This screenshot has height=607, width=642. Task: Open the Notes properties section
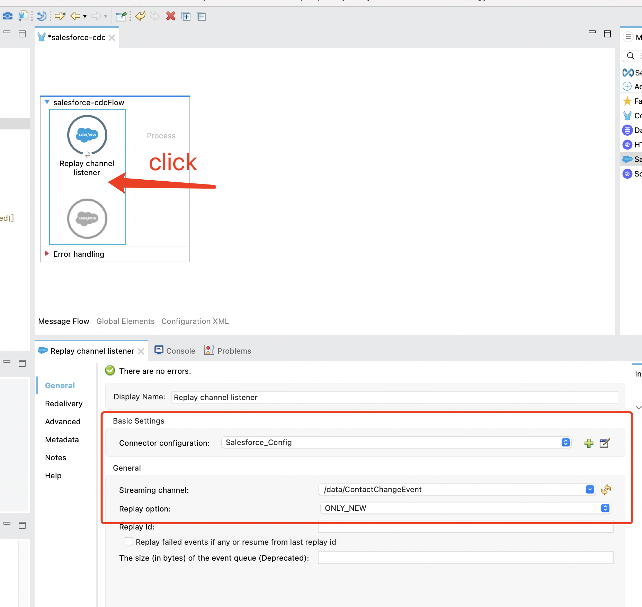click(x=56, y=457)
